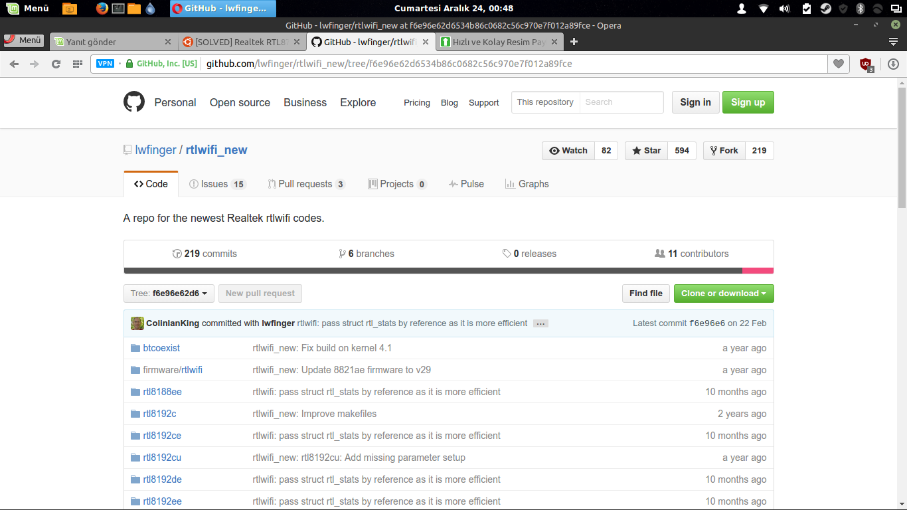Click the dark segment of the language bar
The width and height of the screenshot is (907, 510).
tap(433, 270)
